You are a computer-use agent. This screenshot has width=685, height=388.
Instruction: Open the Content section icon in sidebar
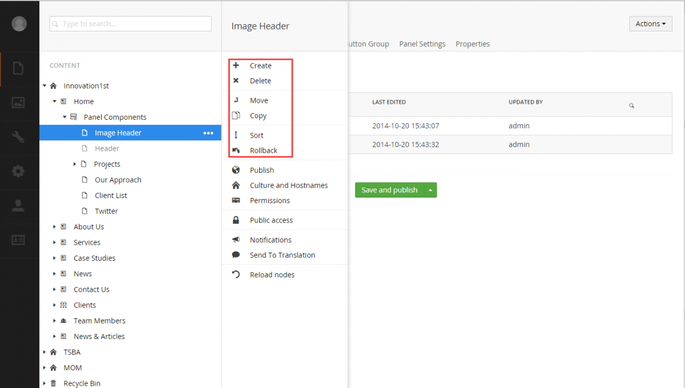pos(18,69)
